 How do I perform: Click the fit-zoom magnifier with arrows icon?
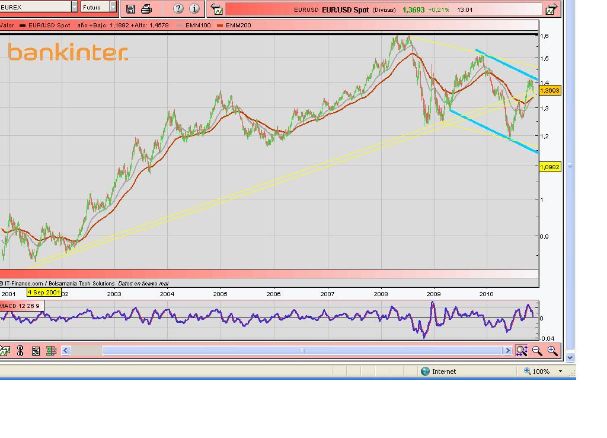(x=522, y=351)
